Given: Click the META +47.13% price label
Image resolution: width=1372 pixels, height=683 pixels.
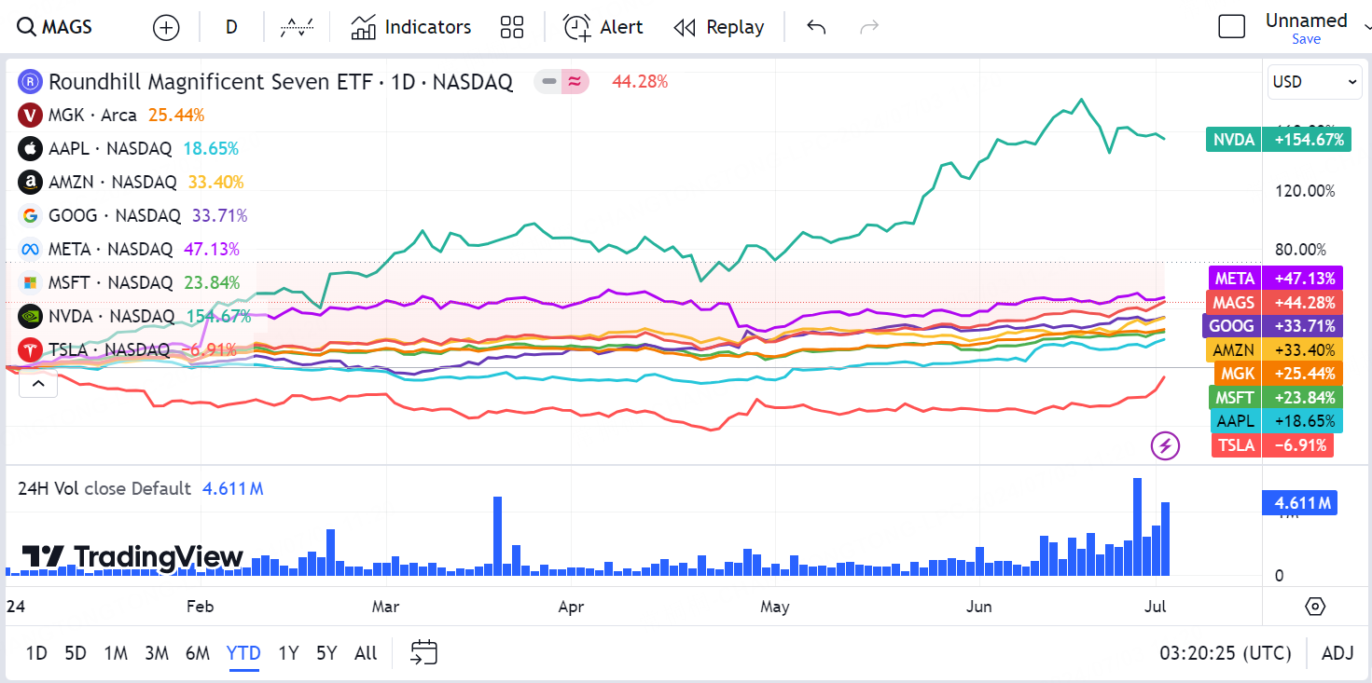Looking at the screenshot, I should coord(1276,279).
